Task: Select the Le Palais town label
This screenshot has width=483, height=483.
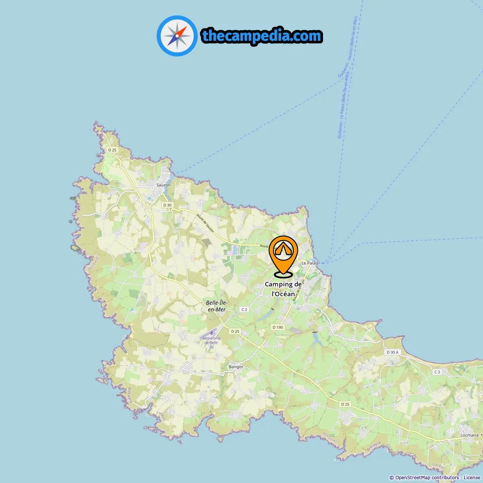Action: 310,263
